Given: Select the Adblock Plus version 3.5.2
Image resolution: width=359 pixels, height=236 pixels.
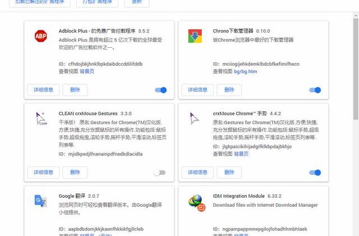Looking at the screenshot, I should [144, 31].
